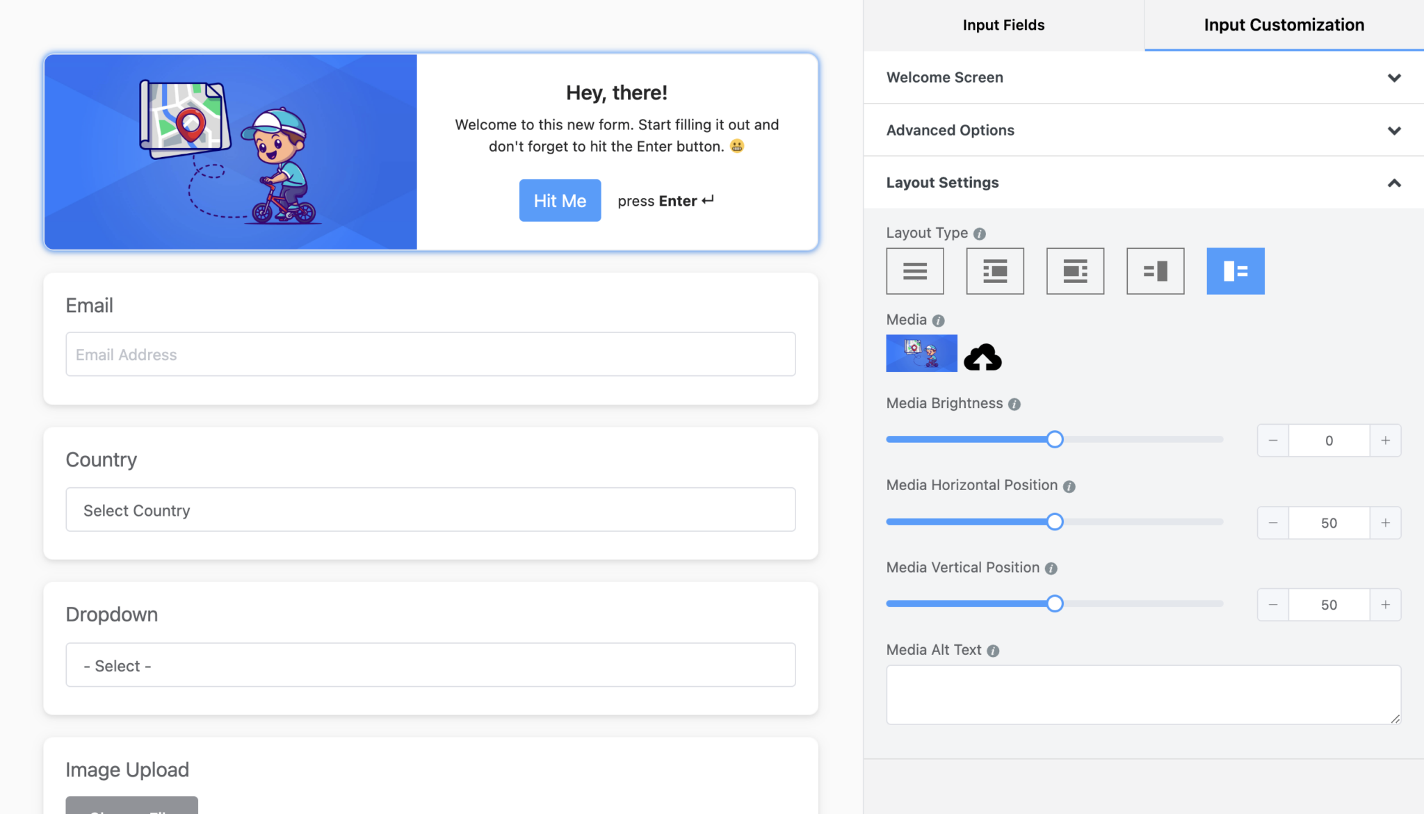Screen dimensions: 1424x814
Task: Click the cloud upload icon under Media
Action: [x=982, y=356]
